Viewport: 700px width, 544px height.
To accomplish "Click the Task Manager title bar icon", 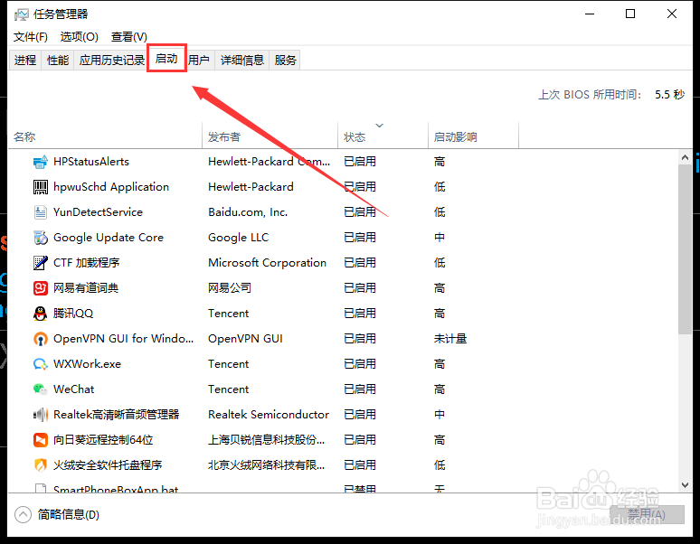I will point(21,14).
